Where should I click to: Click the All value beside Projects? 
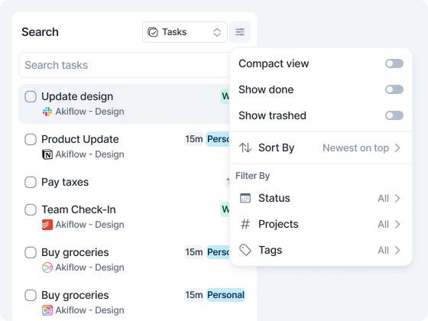(383, 225)
